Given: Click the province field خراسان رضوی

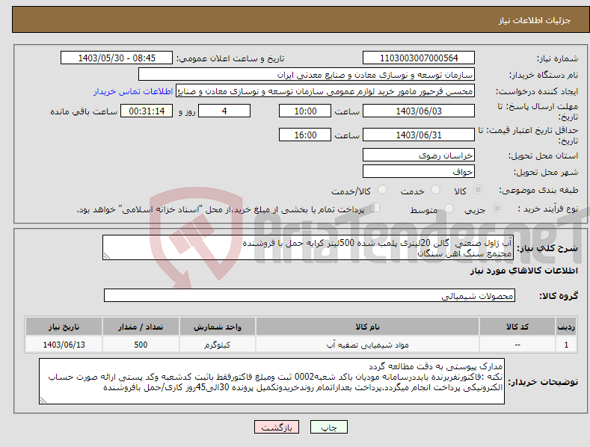Looking at the screenshot, I should [419, 155].
